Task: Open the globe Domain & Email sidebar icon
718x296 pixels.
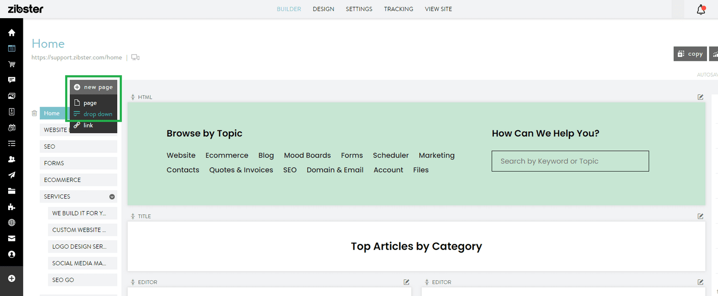Action: 11,223
